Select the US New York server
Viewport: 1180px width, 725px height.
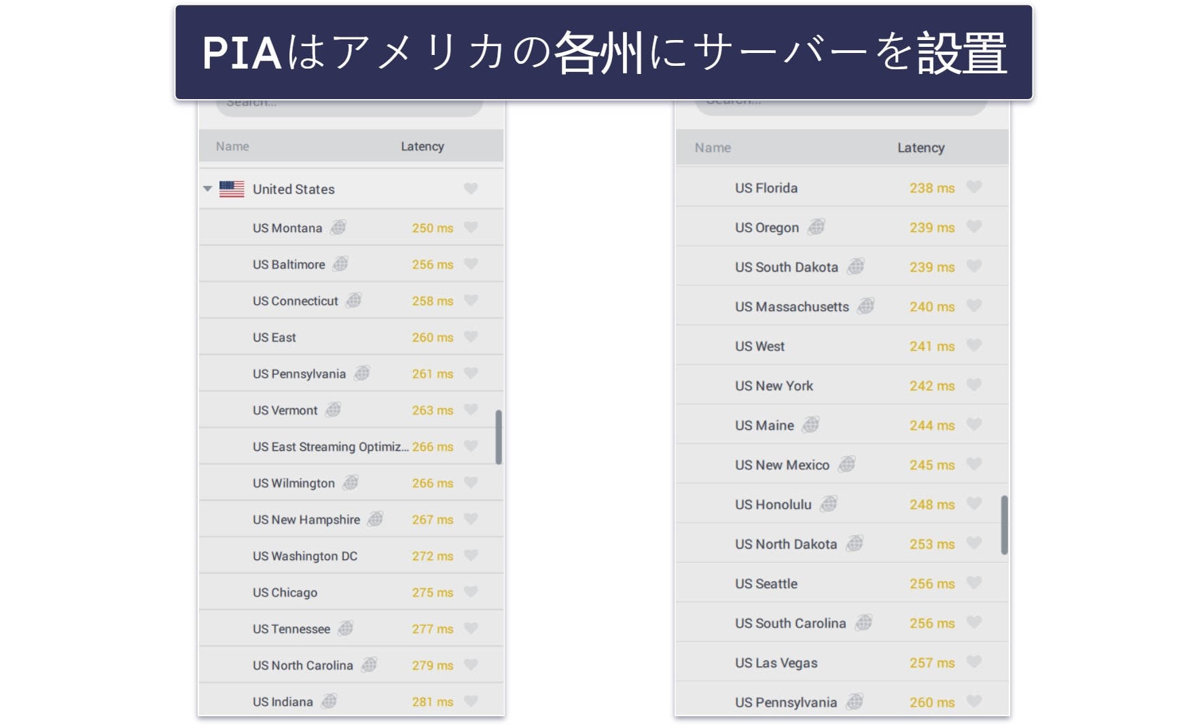842,385
